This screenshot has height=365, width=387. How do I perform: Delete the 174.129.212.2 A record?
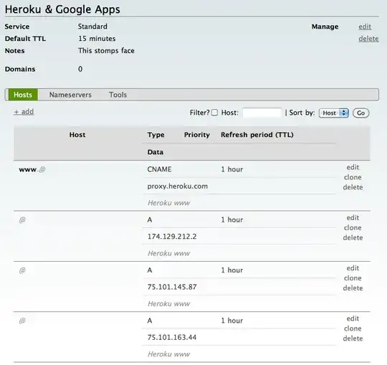(353, 237)
